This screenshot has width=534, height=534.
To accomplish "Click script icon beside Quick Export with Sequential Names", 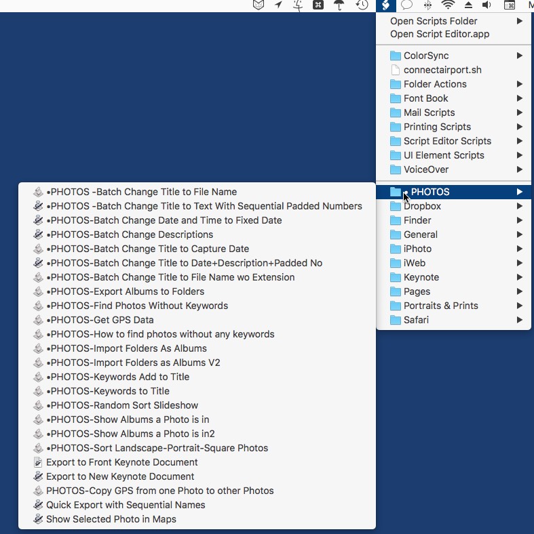I will 38,505.
